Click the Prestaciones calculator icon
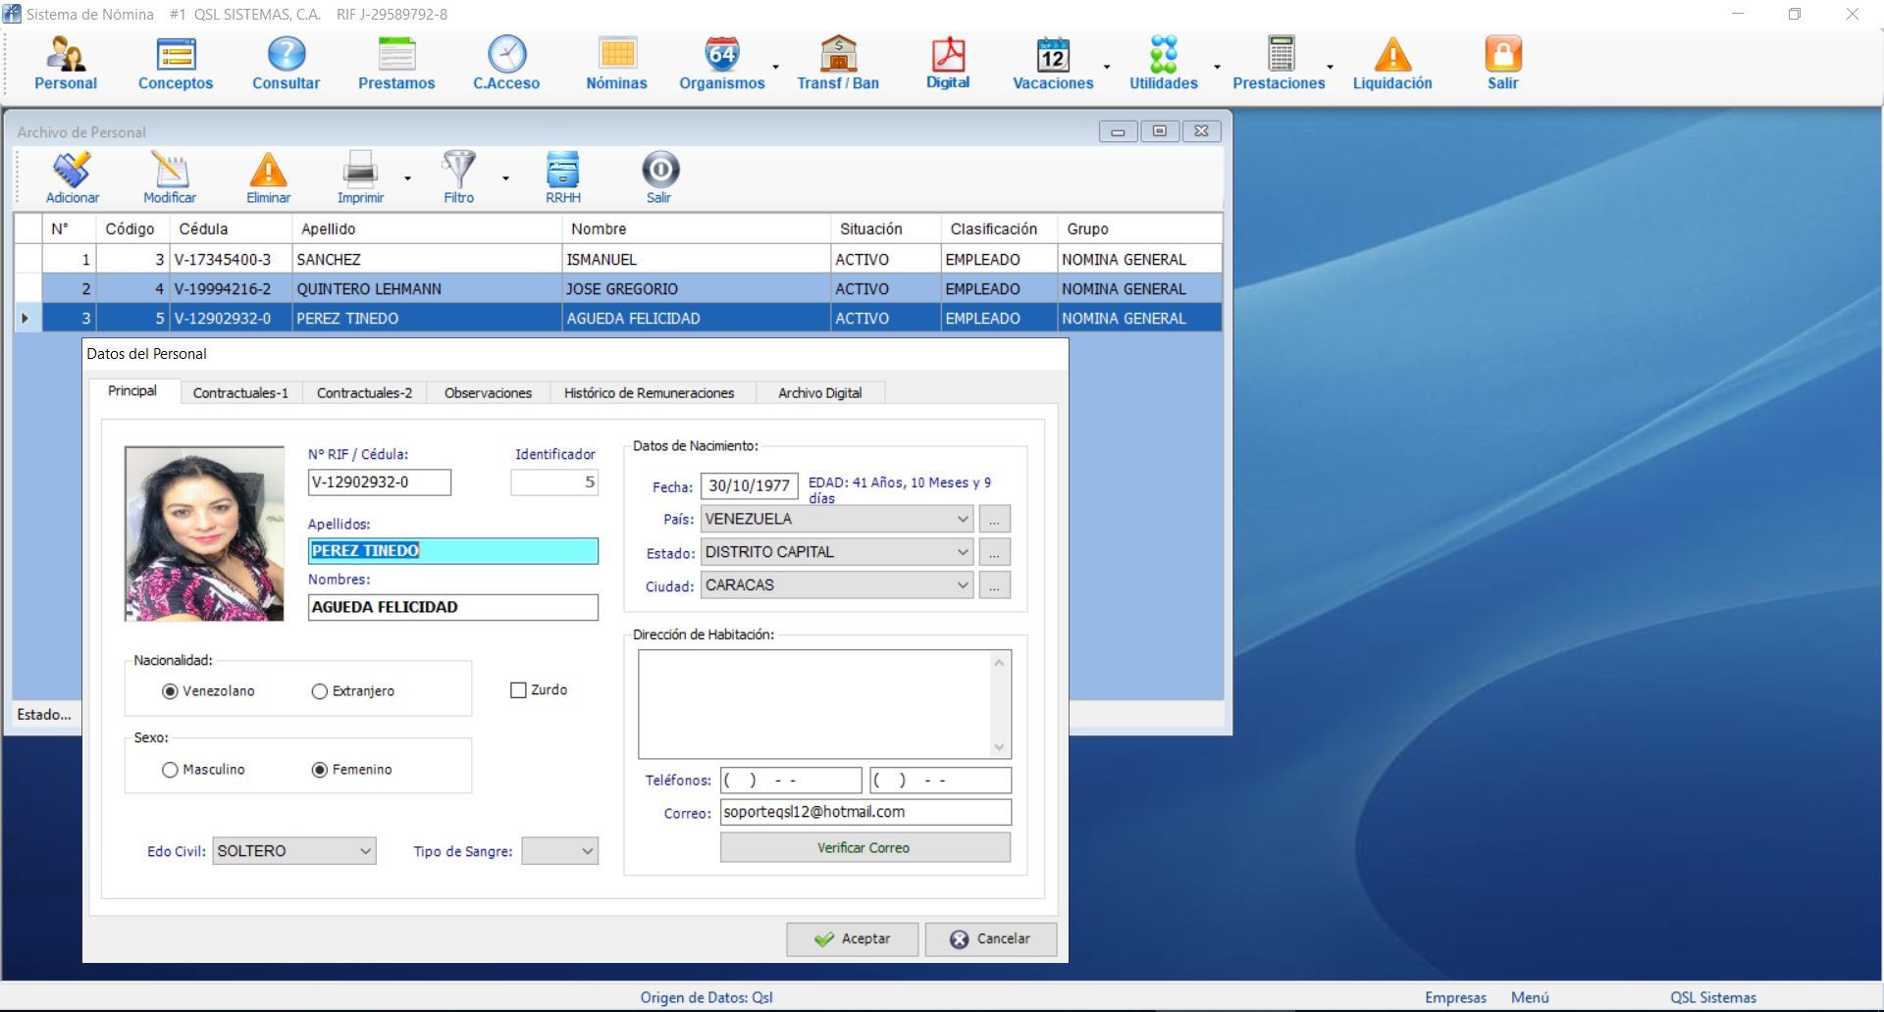Image resolution: width=1884 pixels, height=1012 pixels. point(1279,64)
